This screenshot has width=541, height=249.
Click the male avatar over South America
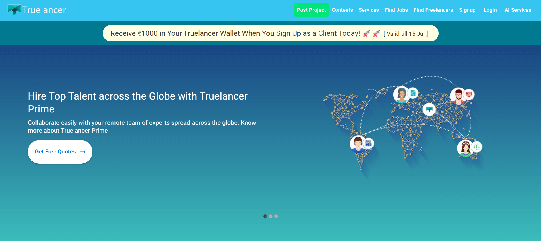pos(358,144)
